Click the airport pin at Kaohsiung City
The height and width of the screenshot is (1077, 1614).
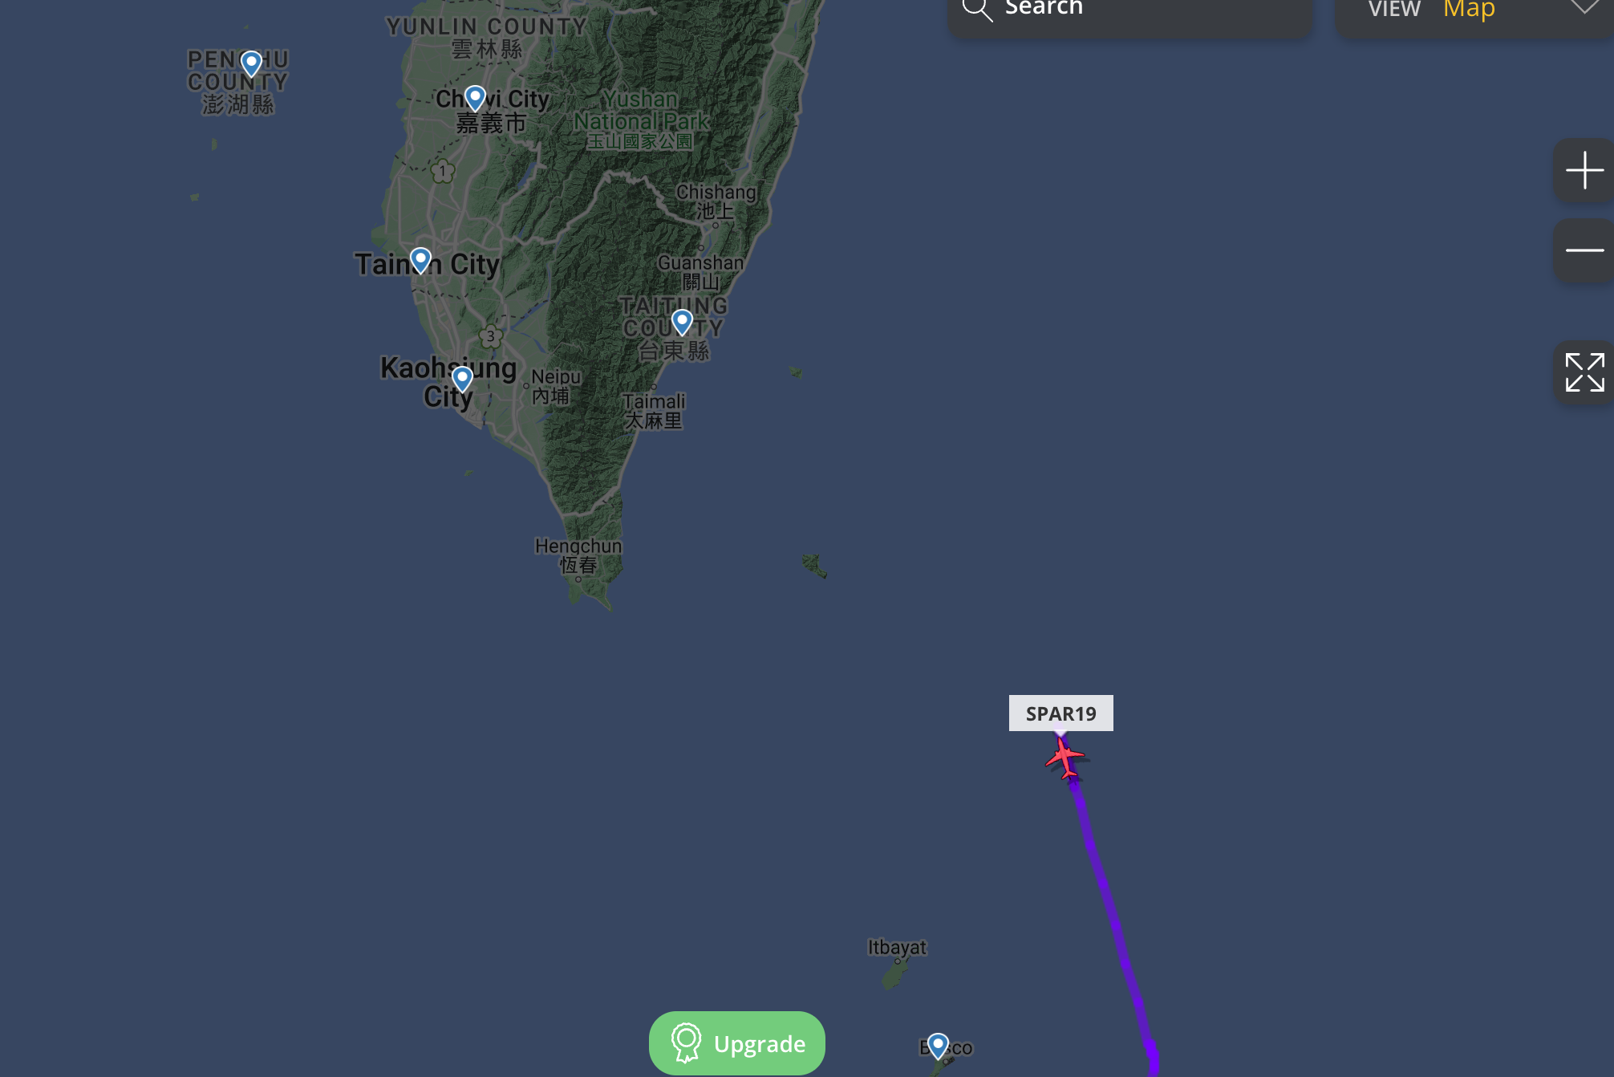[x=462, y=379]
